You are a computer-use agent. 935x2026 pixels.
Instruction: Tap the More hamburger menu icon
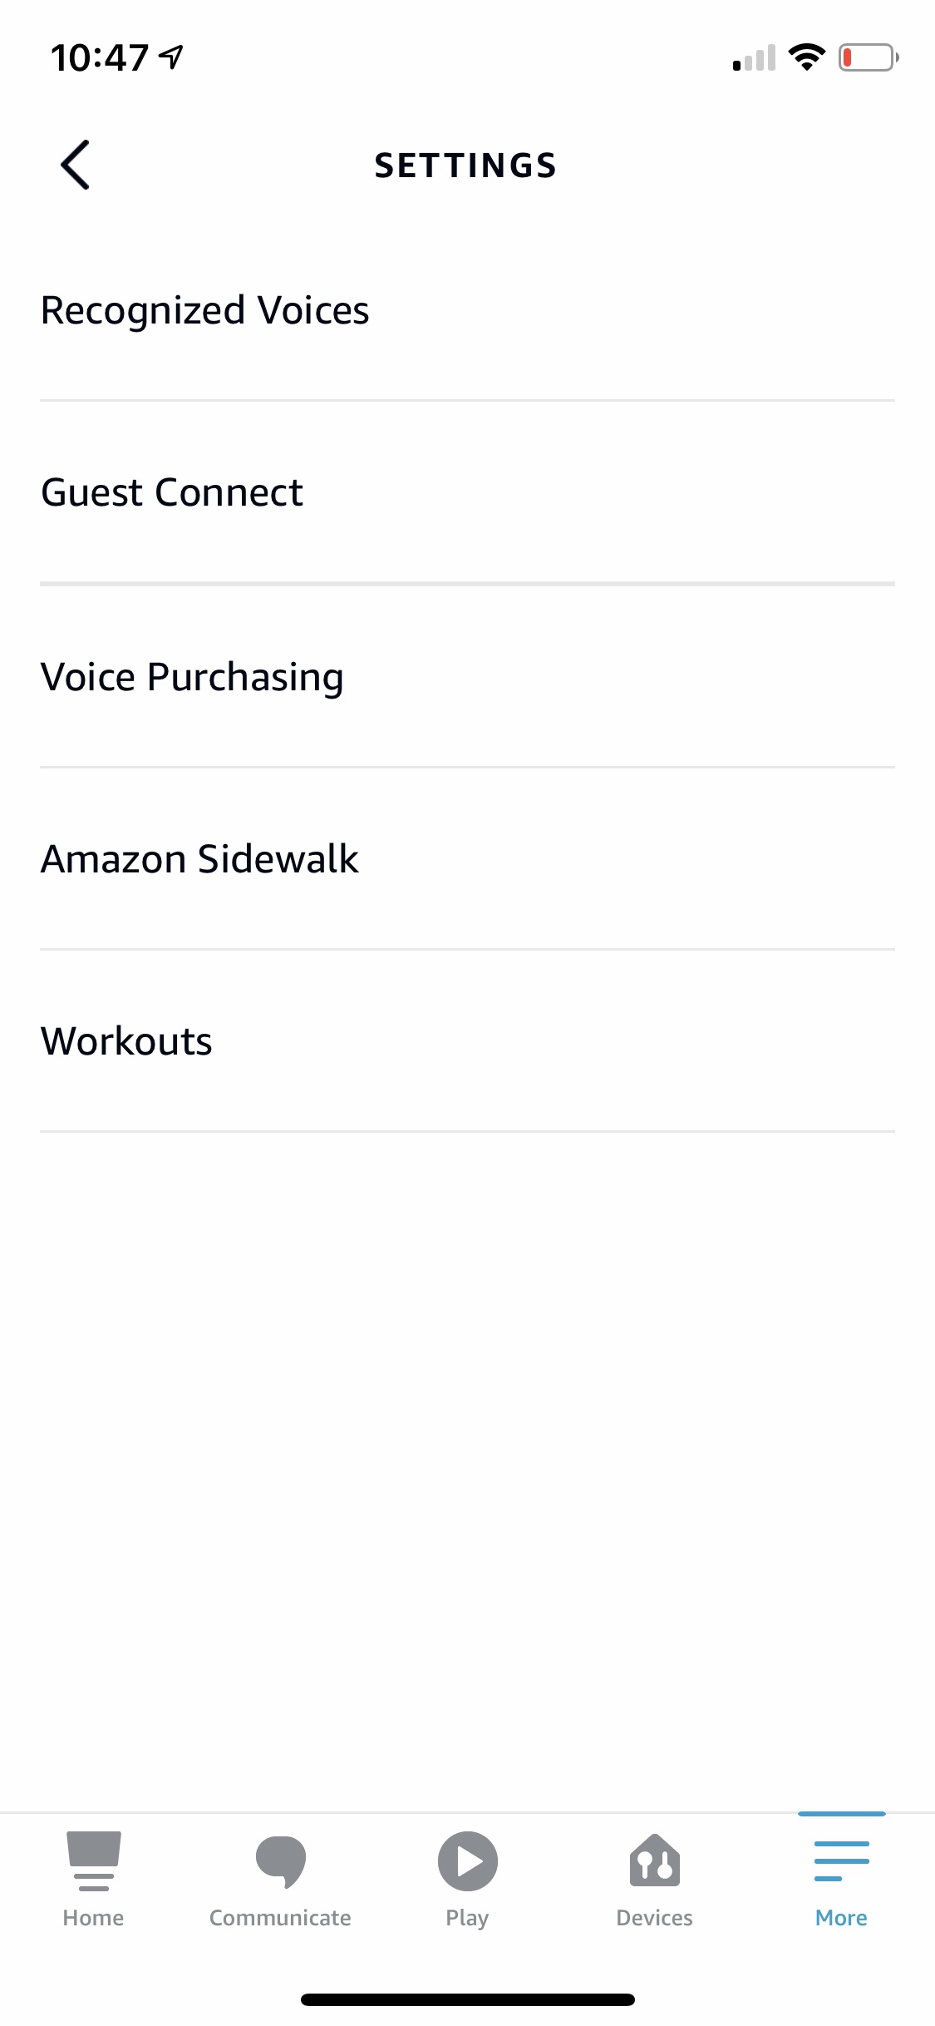pos(841,1861)
